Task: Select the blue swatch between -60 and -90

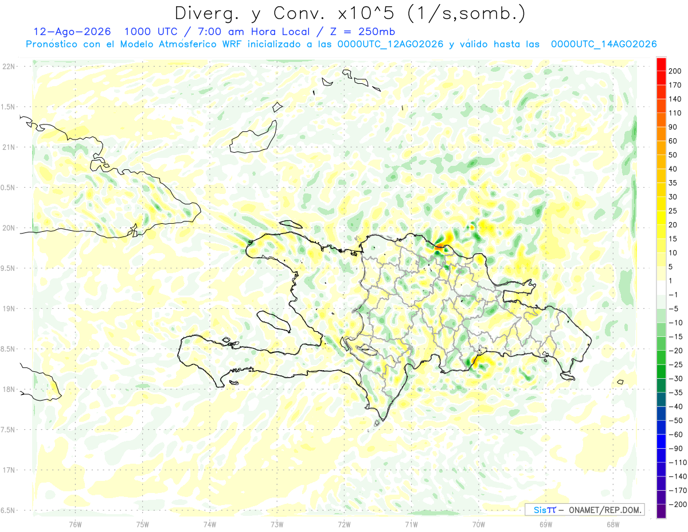Action: tap(661, 441)
